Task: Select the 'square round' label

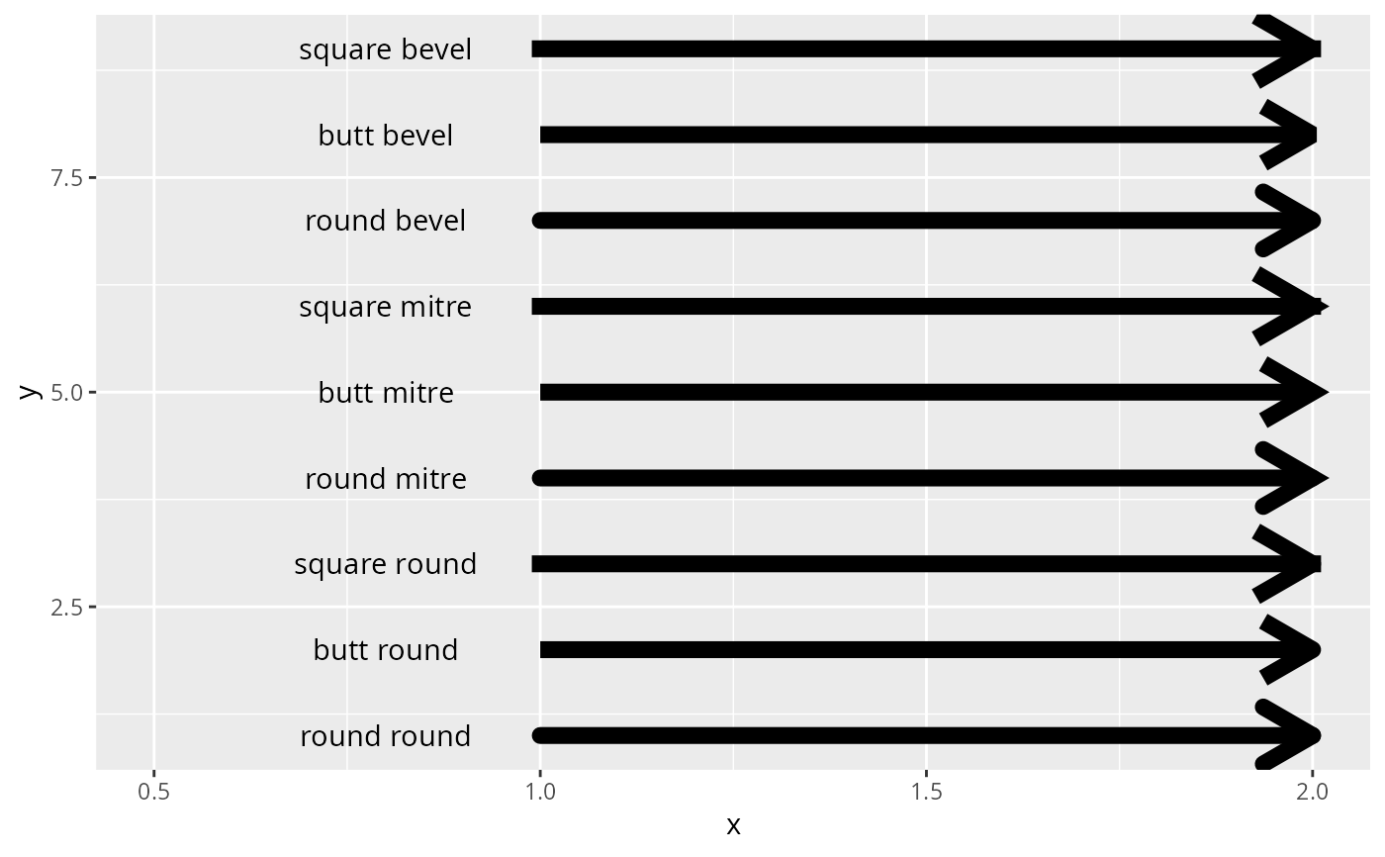Action: coord(385,564)
